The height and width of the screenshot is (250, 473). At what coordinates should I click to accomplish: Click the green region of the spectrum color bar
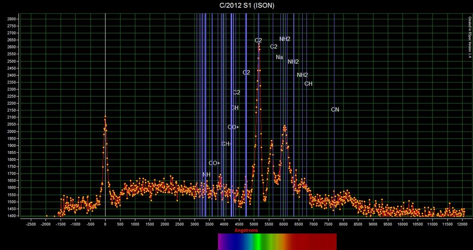[x=258, y=242]
